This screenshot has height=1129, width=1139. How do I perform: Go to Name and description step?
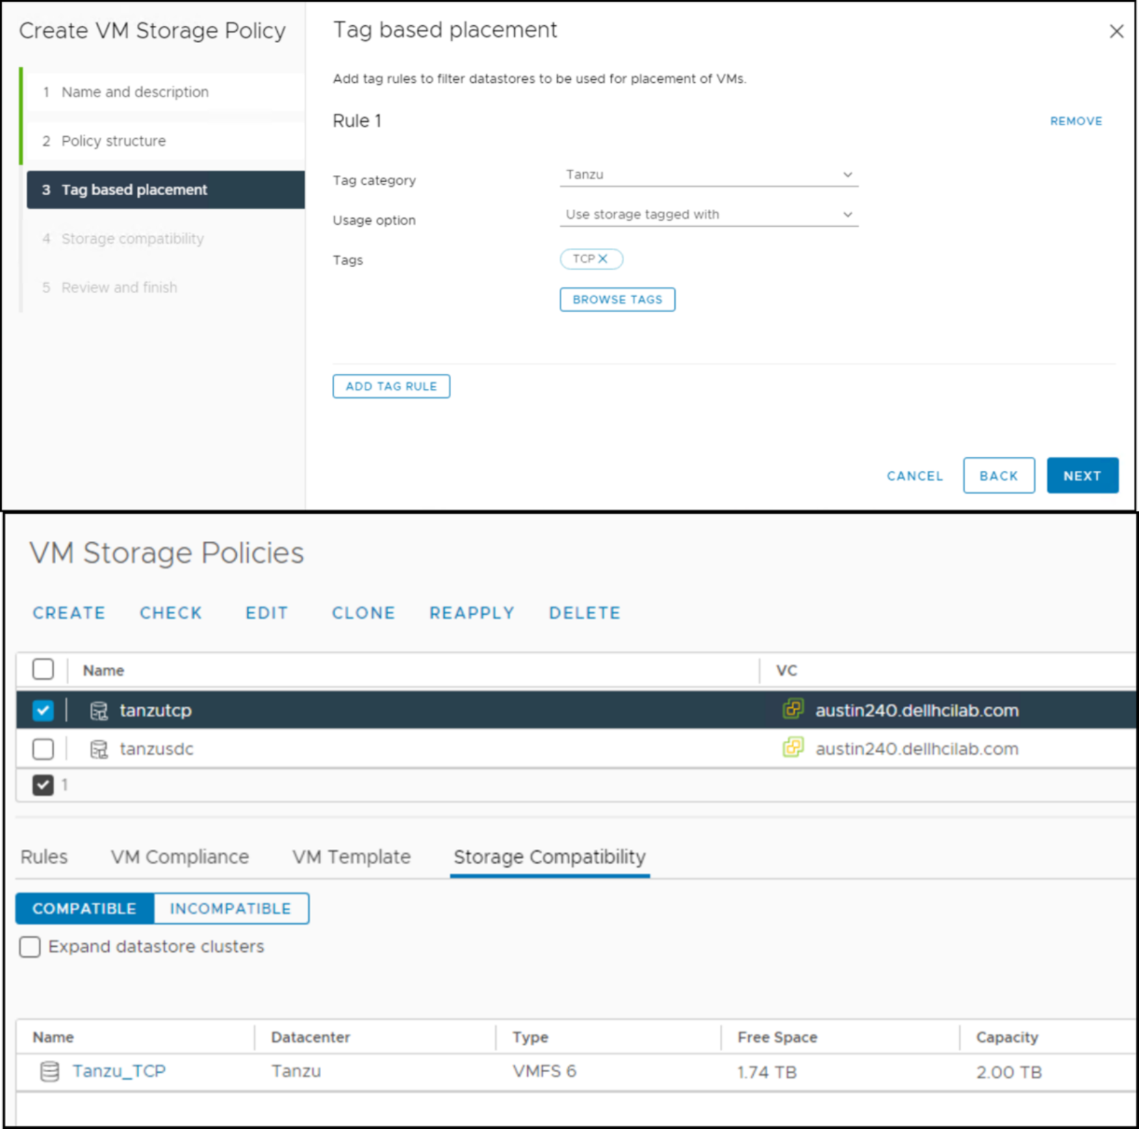tap(165, 92)
